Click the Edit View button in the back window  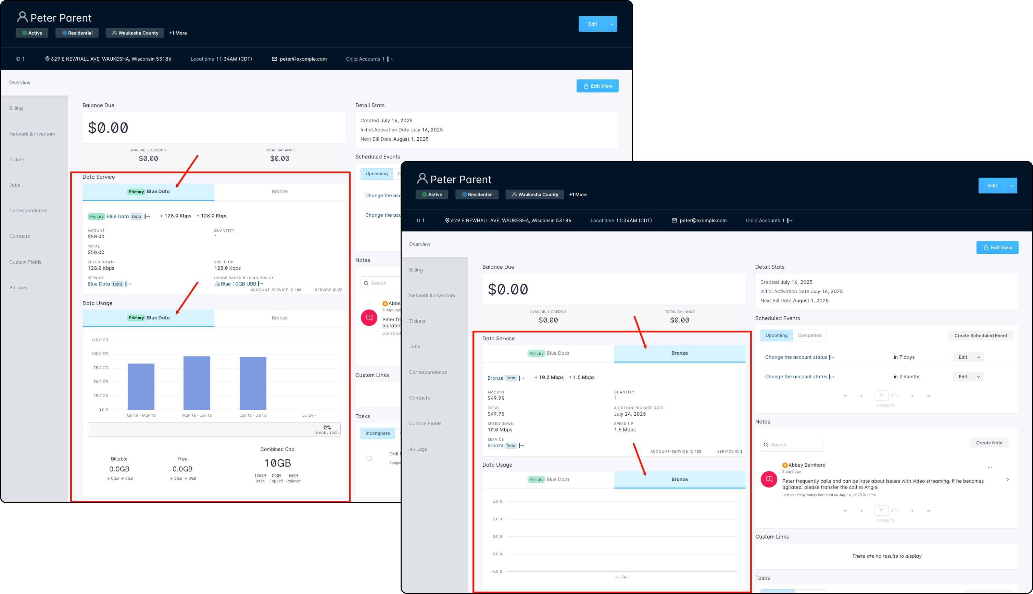coord(597,86)
